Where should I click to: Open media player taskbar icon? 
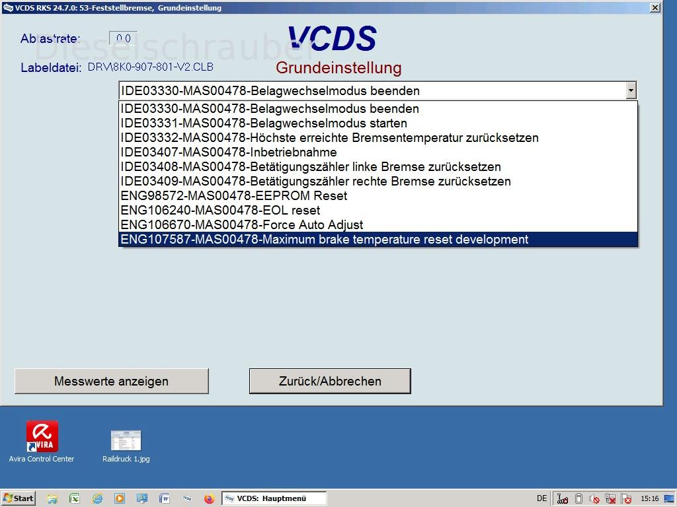pos(120,499)
